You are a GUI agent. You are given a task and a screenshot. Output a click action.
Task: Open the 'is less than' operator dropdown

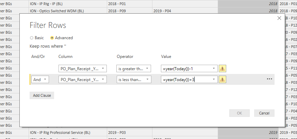pos(134,79)
